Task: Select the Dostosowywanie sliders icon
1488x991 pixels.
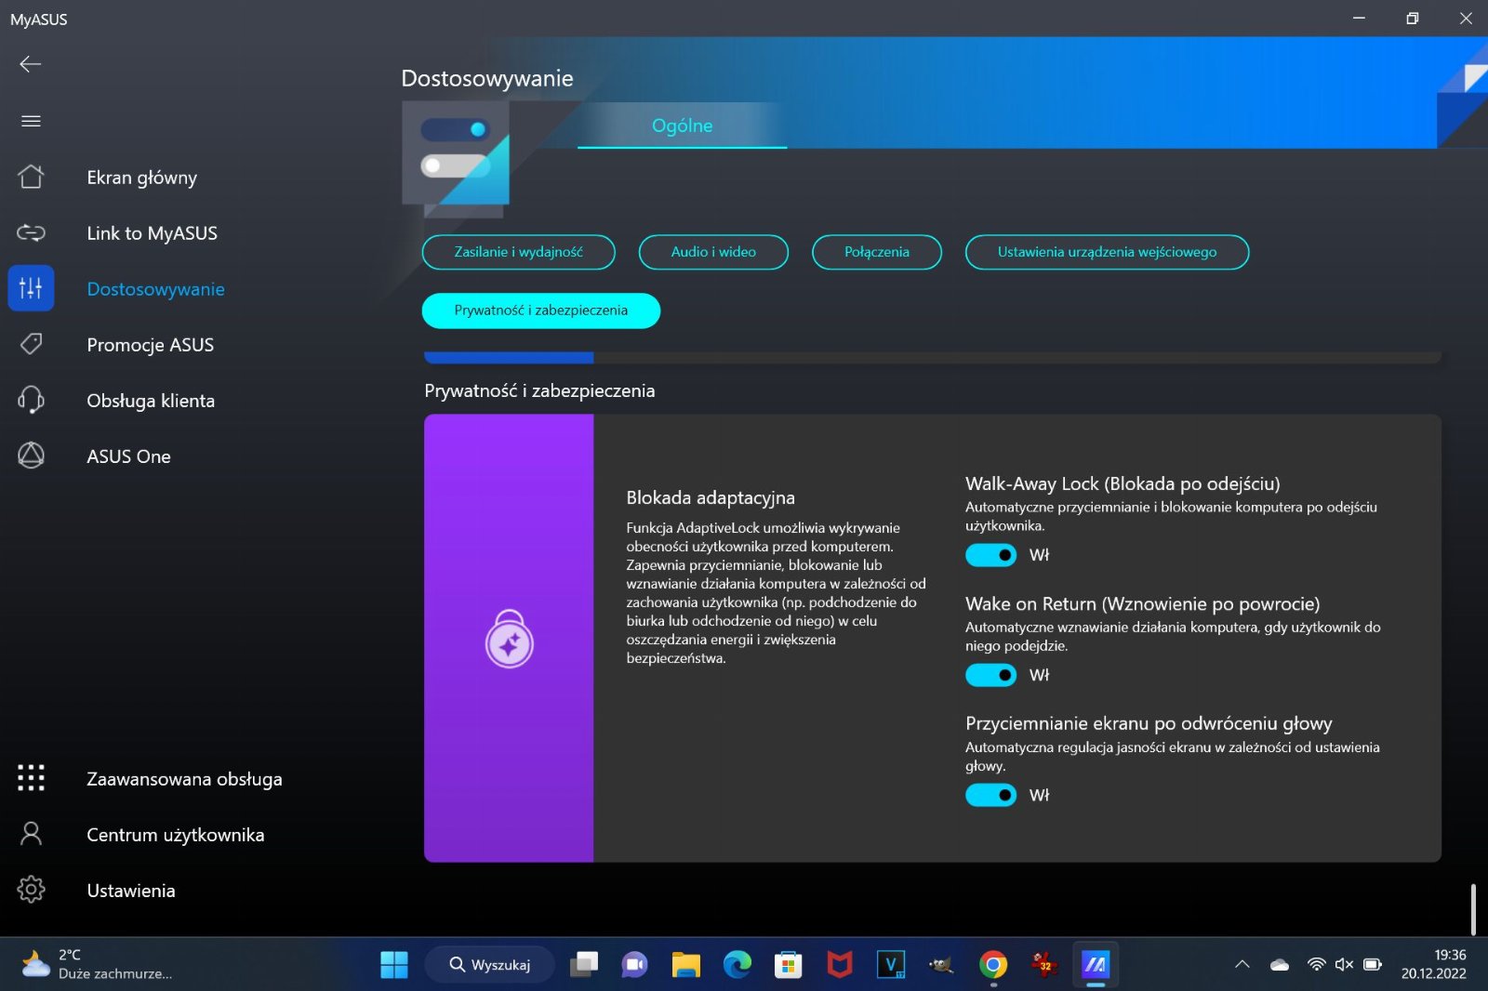Action: (31, 288)
